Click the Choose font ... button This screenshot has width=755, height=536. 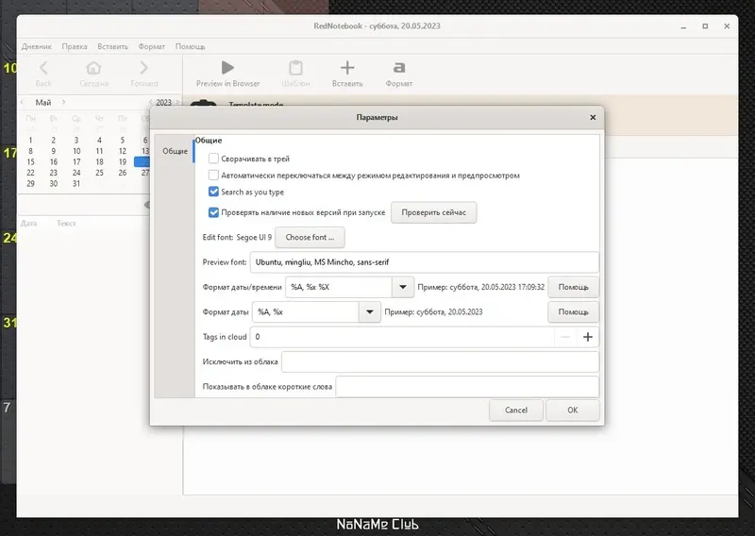pyautogui.click(x=310, y=238)
